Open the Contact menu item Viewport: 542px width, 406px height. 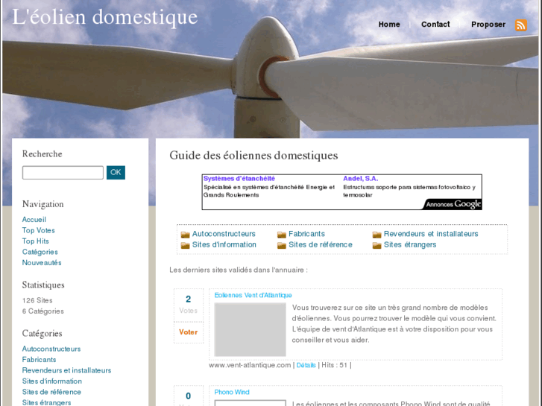(435, 24)
